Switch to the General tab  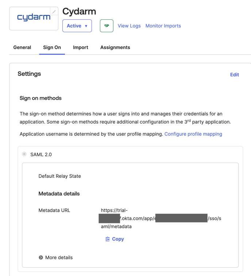tap(22, 48)
